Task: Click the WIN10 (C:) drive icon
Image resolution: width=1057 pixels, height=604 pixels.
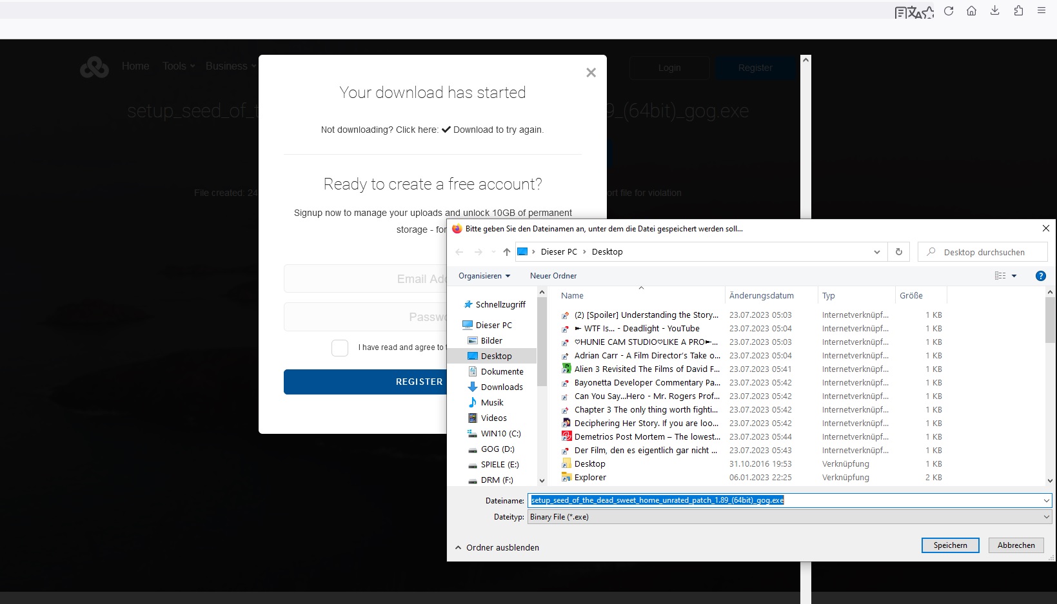Action: pos(473,433)
